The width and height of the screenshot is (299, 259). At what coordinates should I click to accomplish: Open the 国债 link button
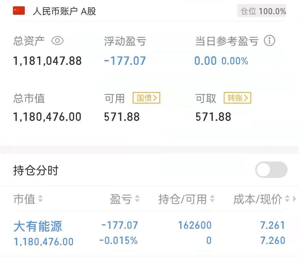(x=146, y=98)
